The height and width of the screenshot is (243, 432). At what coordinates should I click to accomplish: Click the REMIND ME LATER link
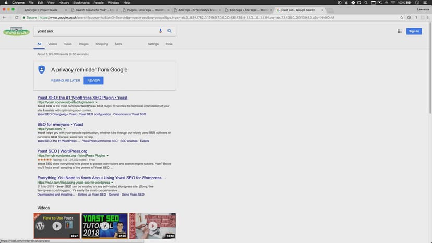[66, 81]
